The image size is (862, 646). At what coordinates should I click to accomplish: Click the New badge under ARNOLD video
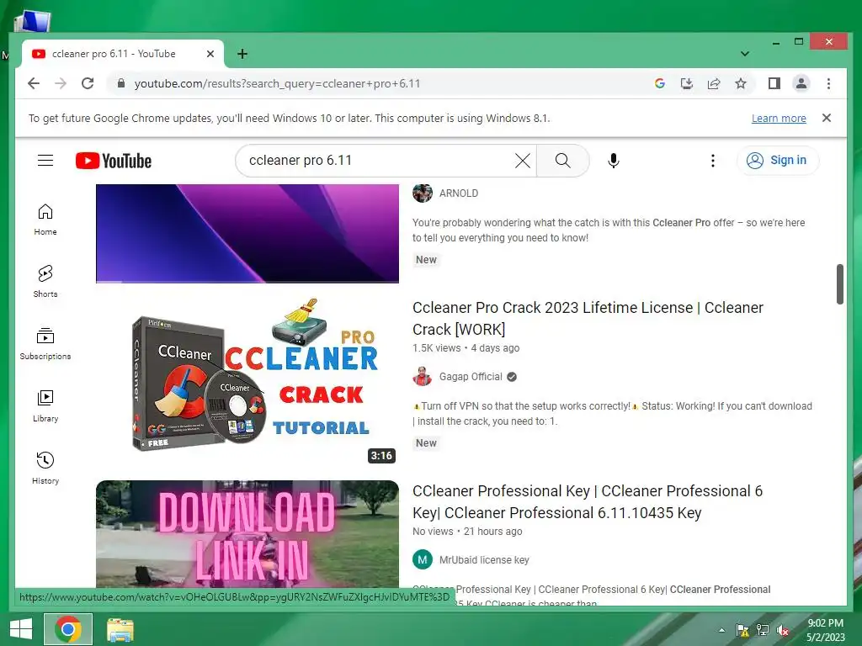tap(426, 260)
